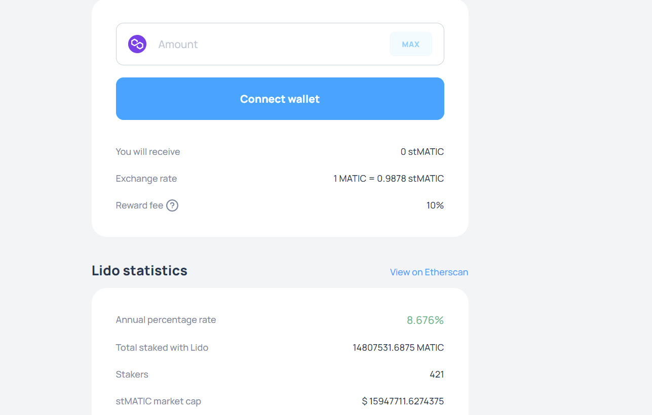
Task: Select the stMATIC market cap dollar value
Action: click(403, 401)
